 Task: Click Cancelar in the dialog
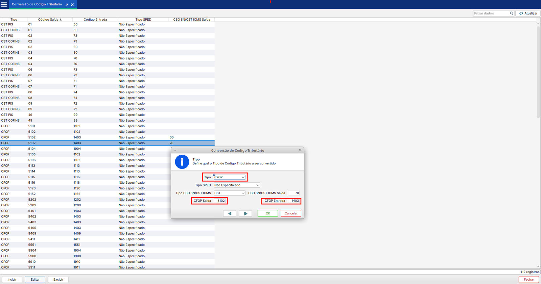291,213
